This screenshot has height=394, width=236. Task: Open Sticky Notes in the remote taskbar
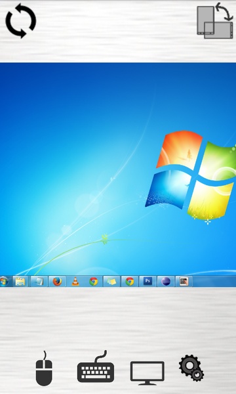[x=111, y=282]
